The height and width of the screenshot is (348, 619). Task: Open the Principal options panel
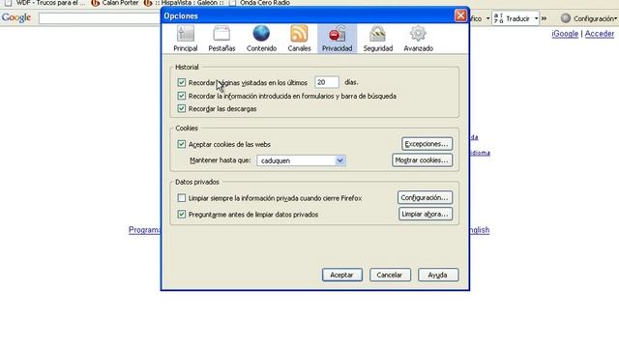185,39
